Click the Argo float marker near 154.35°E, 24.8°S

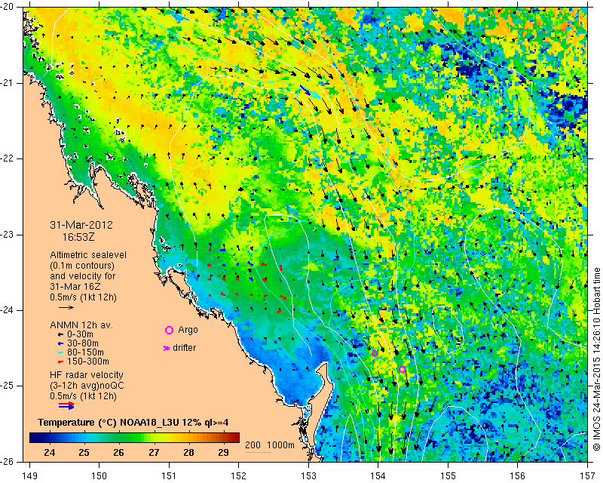click(x=402, y=369)
